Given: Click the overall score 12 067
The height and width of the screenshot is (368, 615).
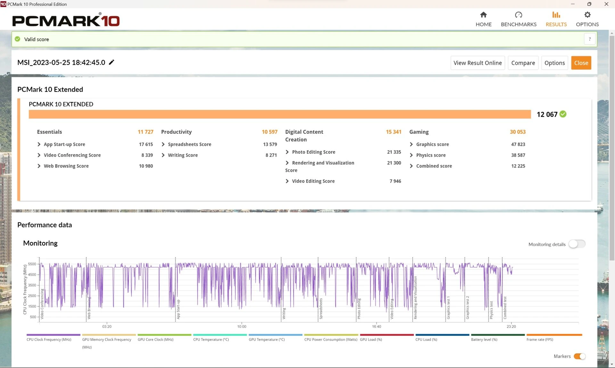Looking at the screenshot, I should tap(547, 114).
